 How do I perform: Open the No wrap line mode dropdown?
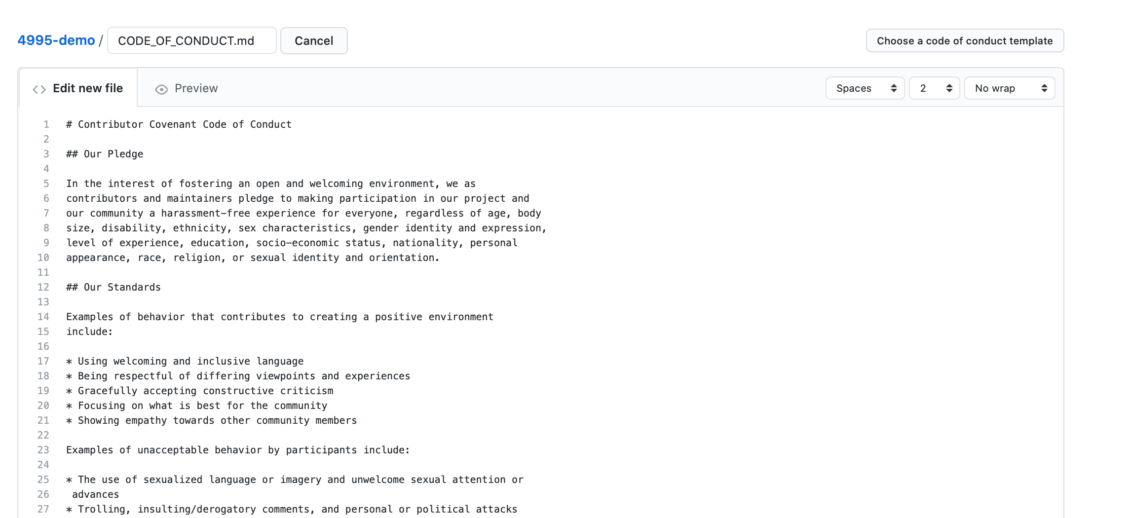click(x=1010, y=88)
